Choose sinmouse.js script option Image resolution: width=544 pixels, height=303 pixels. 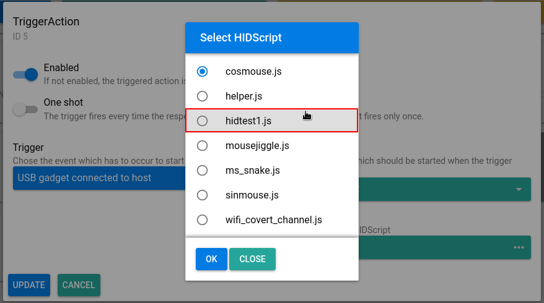(x=202, y=195)
